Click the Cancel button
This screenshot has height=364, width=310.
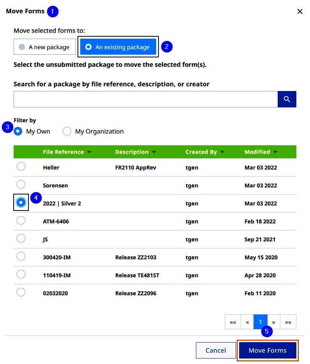pyautogui.click(x=216, y=350)
